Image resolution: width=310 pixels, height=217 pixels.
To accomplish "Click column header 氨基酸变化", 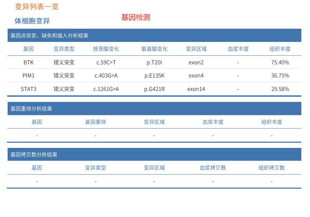I will point(154,49).
